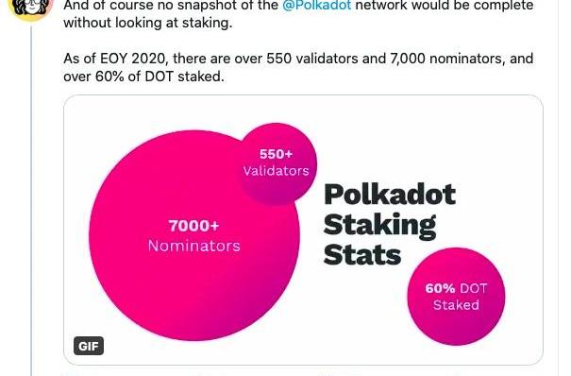Select the 'without looking at staking.' tweet line

(148, 23)
